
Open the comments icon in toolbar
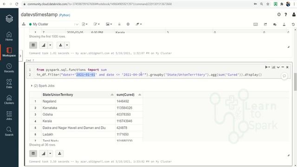point(275,25)
